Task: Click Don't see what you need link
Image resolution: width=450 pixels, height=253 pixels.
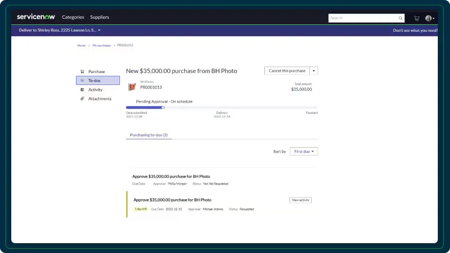Action: 415,30
